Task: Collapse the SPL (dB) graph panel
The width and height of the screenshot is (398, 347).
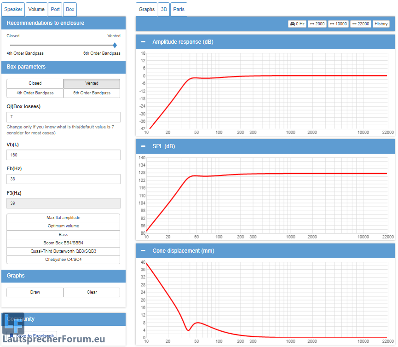Action: 143,146
